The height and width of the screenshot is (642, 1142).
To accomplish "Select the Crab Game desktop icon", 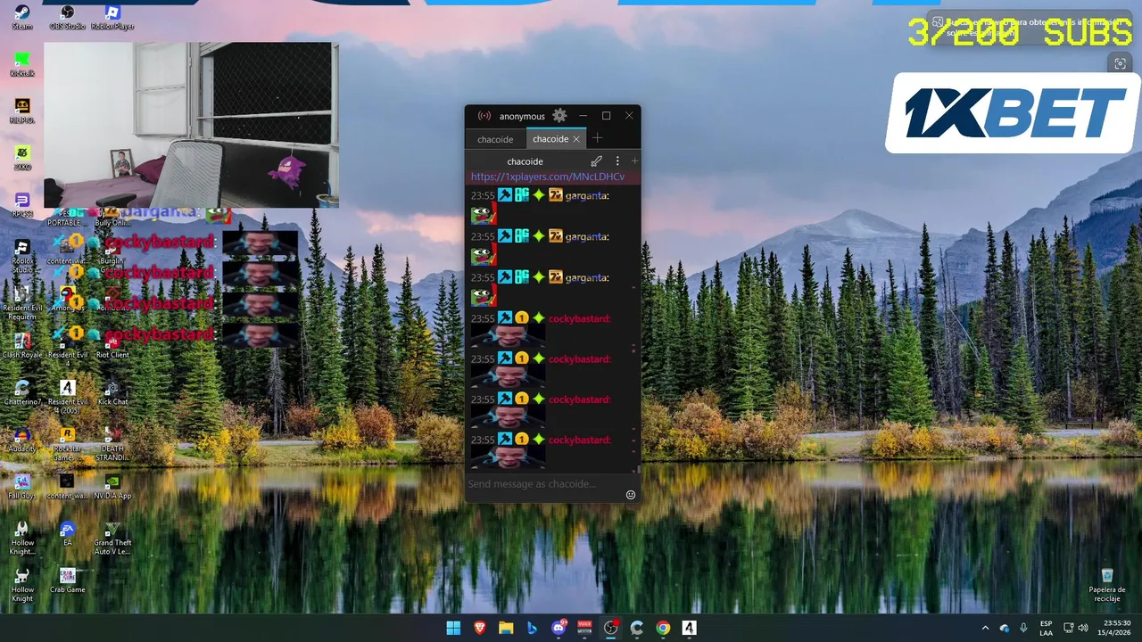I will [67, 581].
